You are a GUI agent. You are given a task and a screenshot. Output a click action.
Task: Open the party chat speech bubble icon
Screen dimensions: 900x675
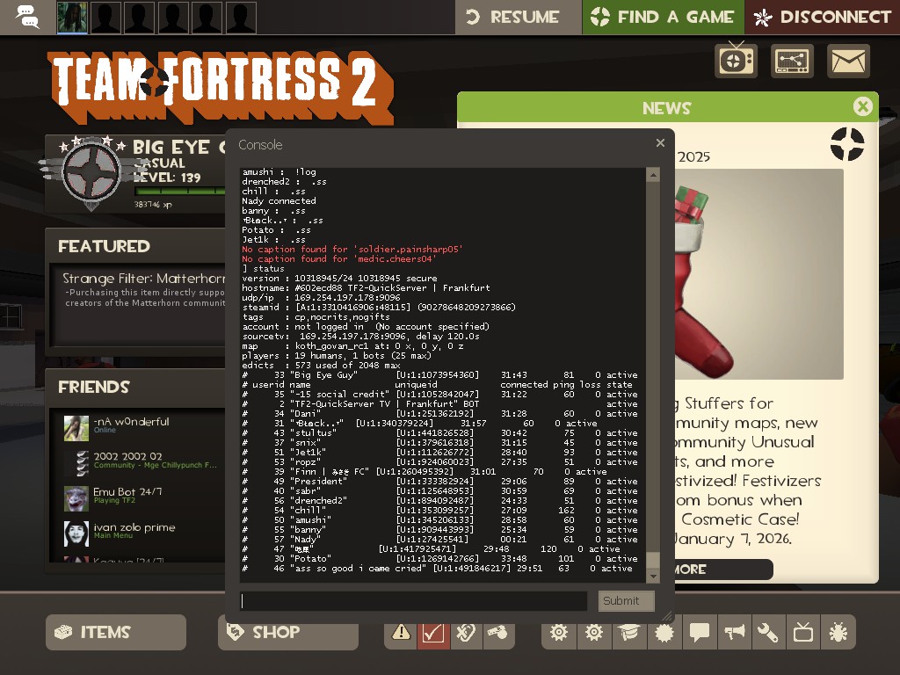27,17
